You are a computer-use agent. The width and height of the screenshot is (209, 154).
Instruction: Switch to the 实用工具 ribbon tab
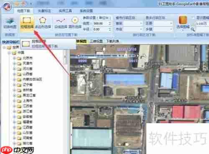click(65, 11)
